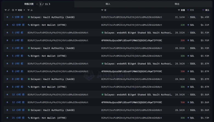Click the chain link icon in header
Screen dimensions: 214x122
click(x=9, y=10)
